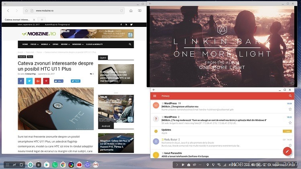Expand the FOCUS navigation dropdown
The height and width of the screenshot is (169, 301).
[x=35, y=45]
